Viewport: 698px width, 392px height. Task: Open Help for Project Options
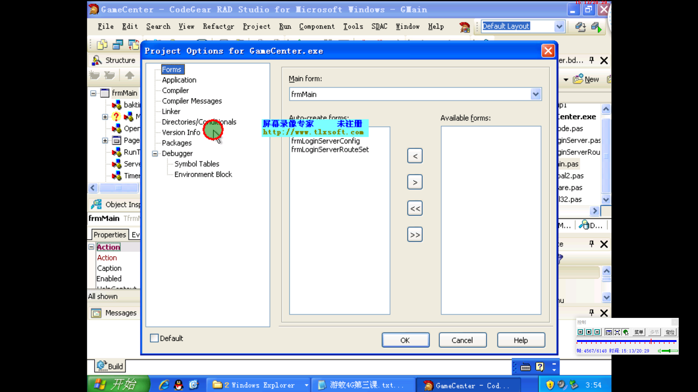pos(521,340)
